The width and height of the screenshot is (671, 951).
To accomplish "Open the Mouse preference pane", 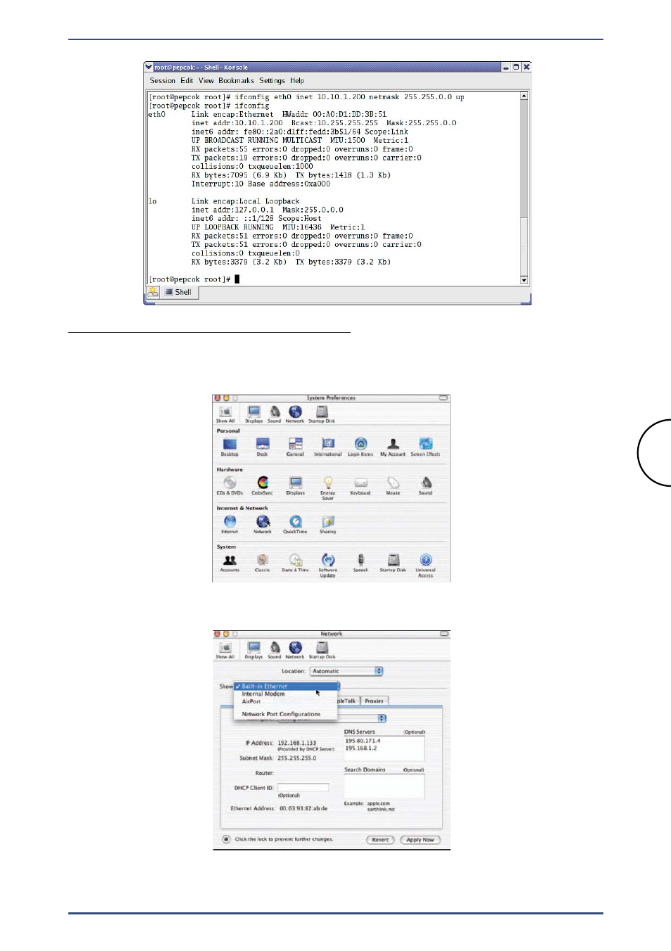I will point(393,486).
